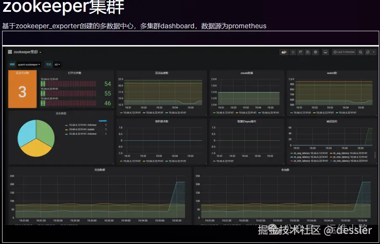The width and height of the screenshot is (380, 244).
Task: Toggle 10.66.6.12:9141 series in znode数量 legend
Action: tap(224, 113)
